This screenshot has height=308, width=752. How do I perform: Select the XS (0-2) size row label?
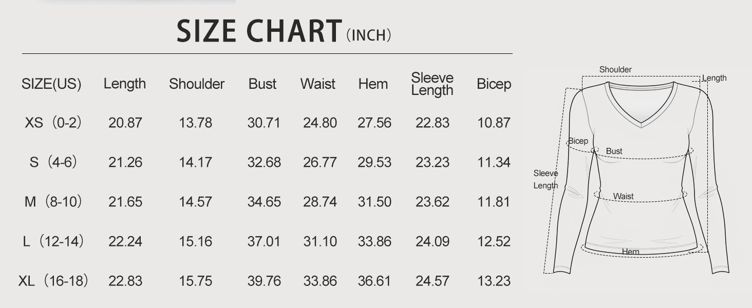53,123
